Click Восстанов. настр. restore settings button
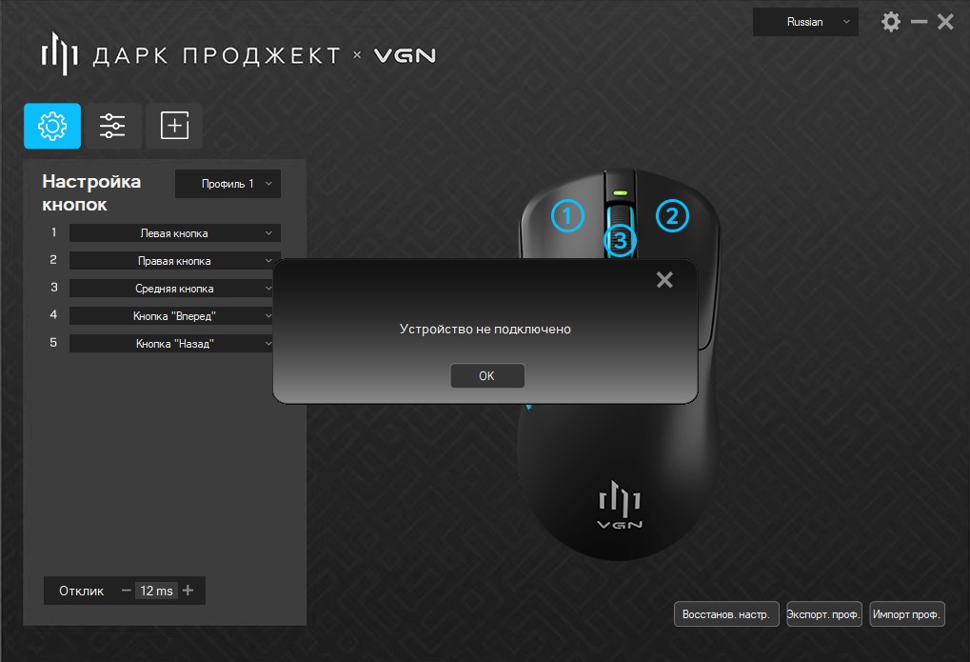The width and height of the screenshot is (970, 662). pyautogui.click(x=726, y=614)
